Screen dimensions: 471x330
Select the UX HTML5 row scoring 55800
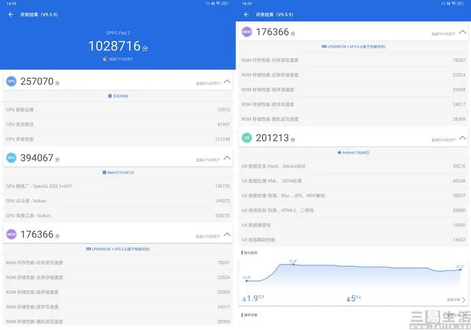point(354,210)
